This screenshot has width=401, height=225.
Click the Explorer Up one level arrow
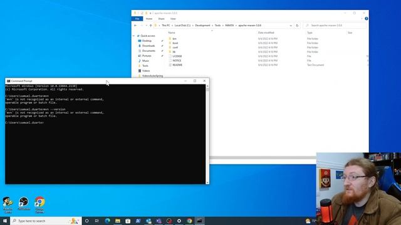pyautogui.click(x=150, y=26)
